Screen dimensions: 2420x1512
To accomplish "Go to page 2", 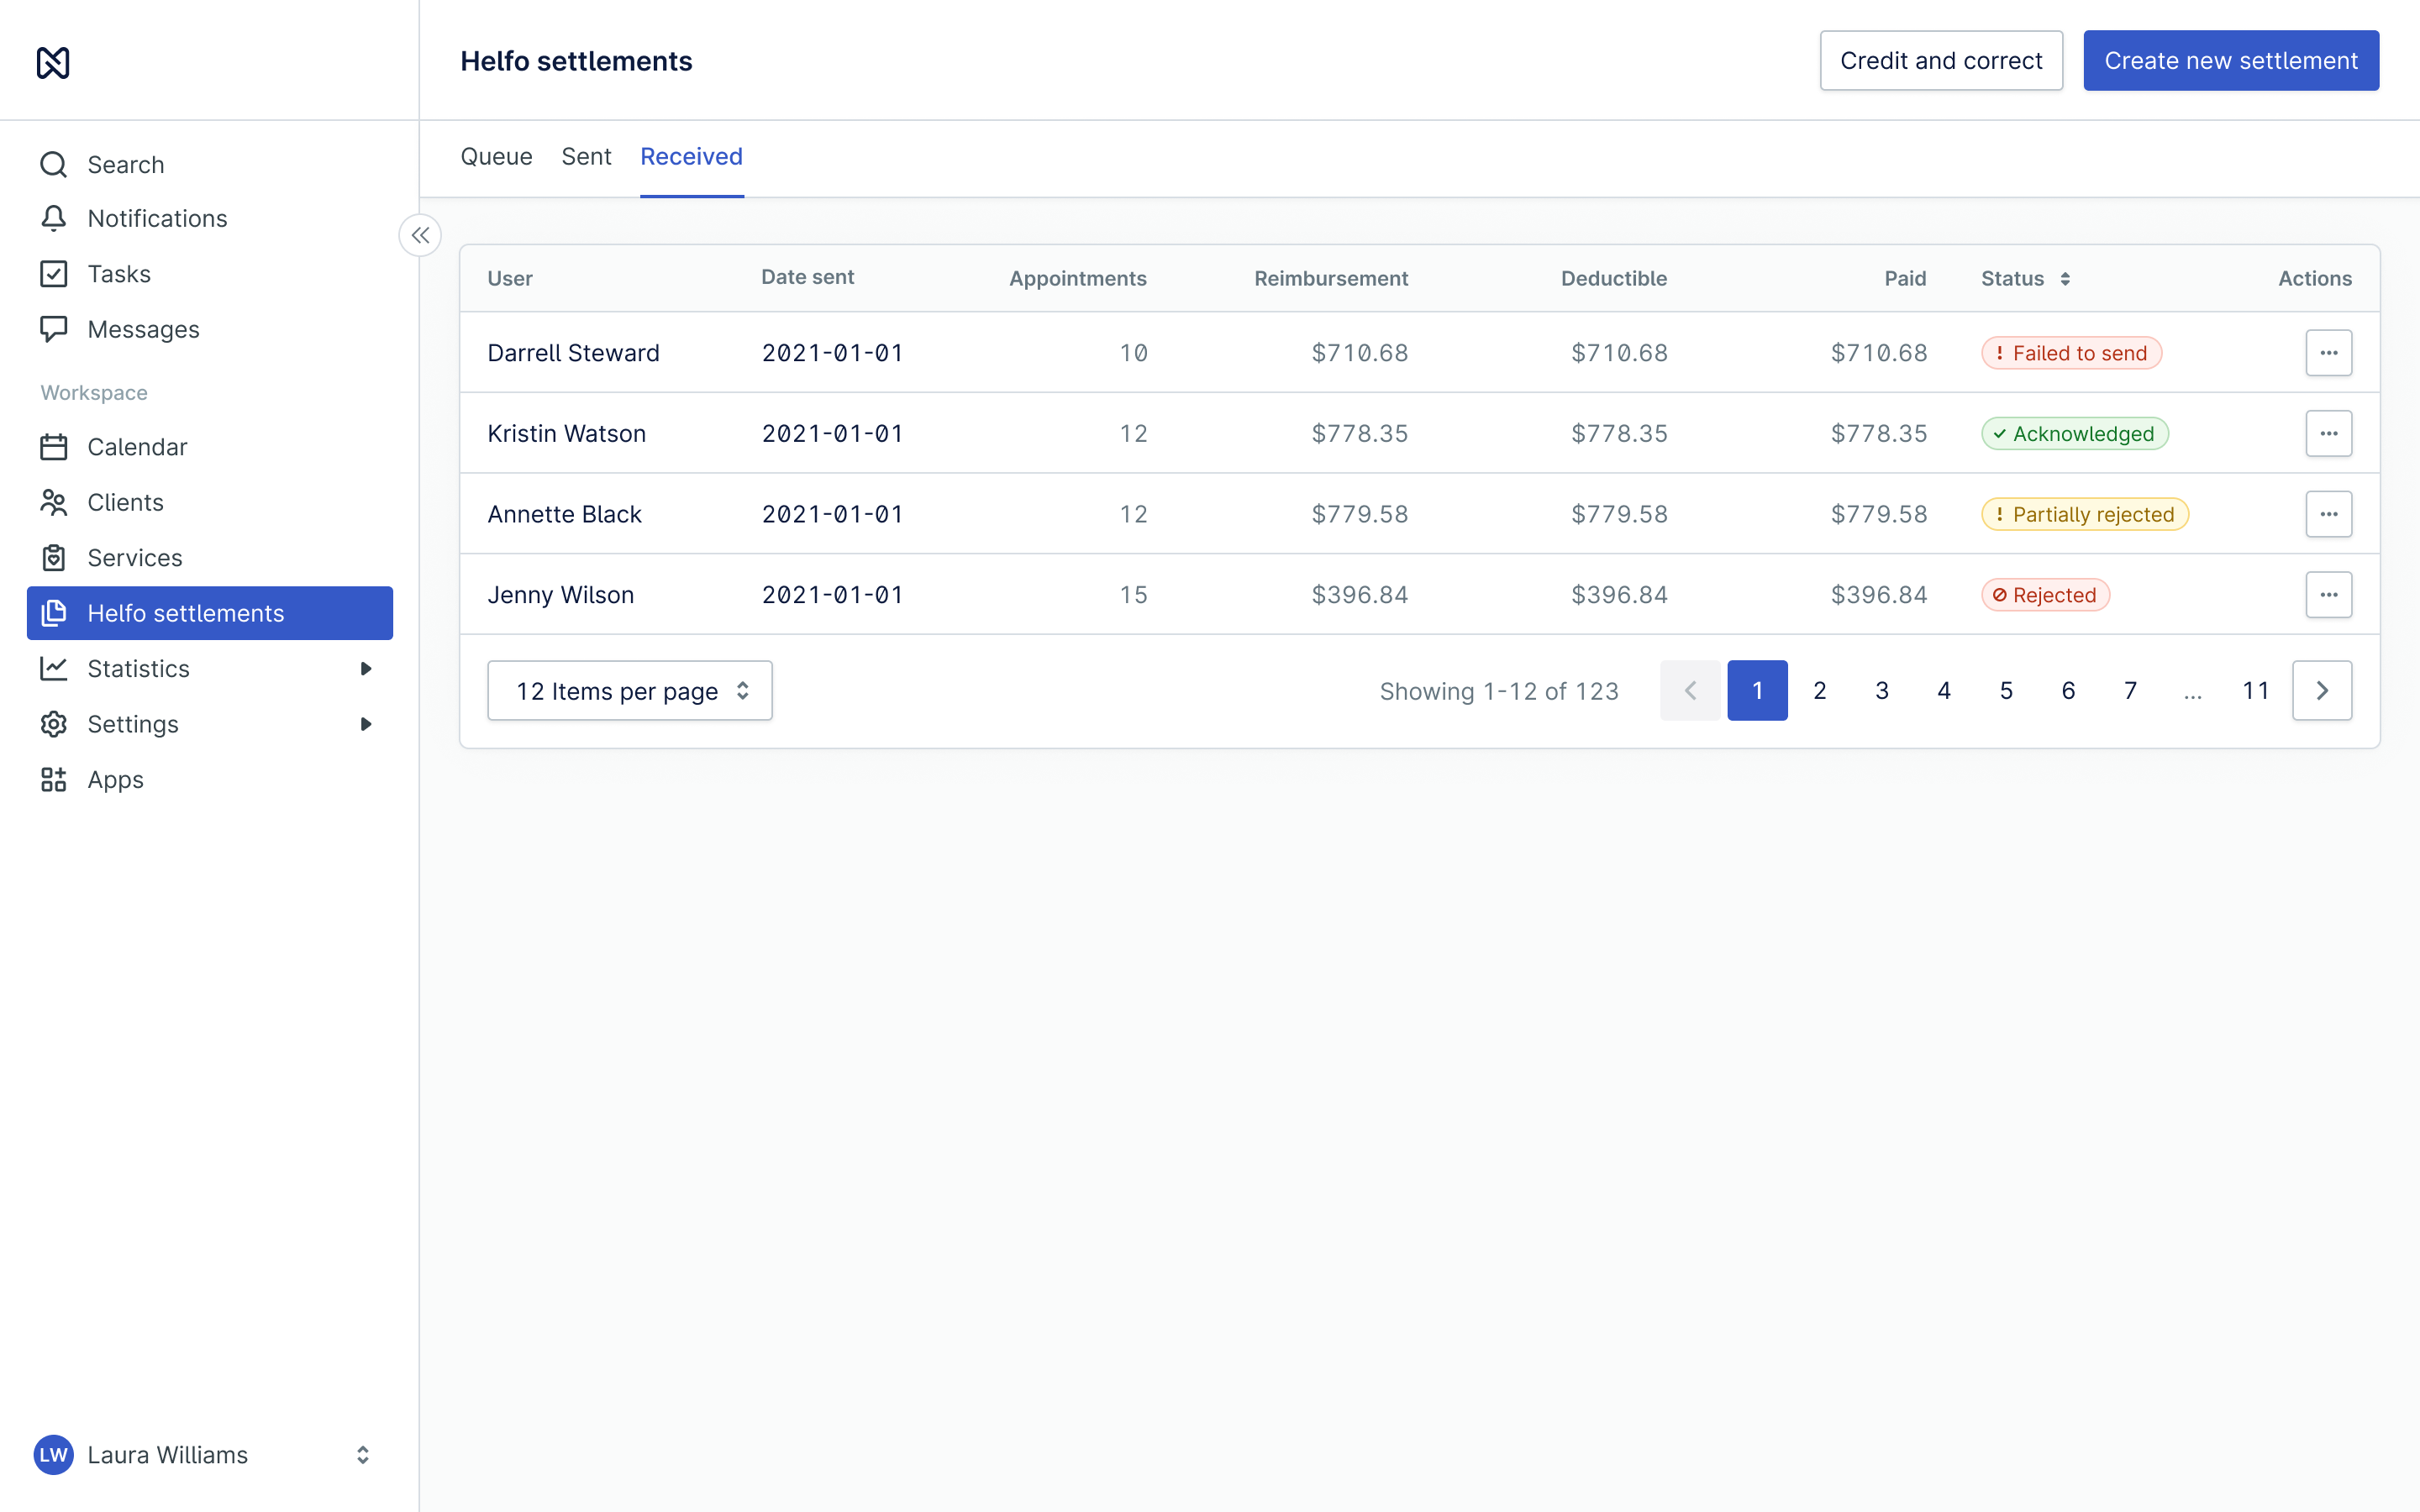I will tap(1820, 691).
